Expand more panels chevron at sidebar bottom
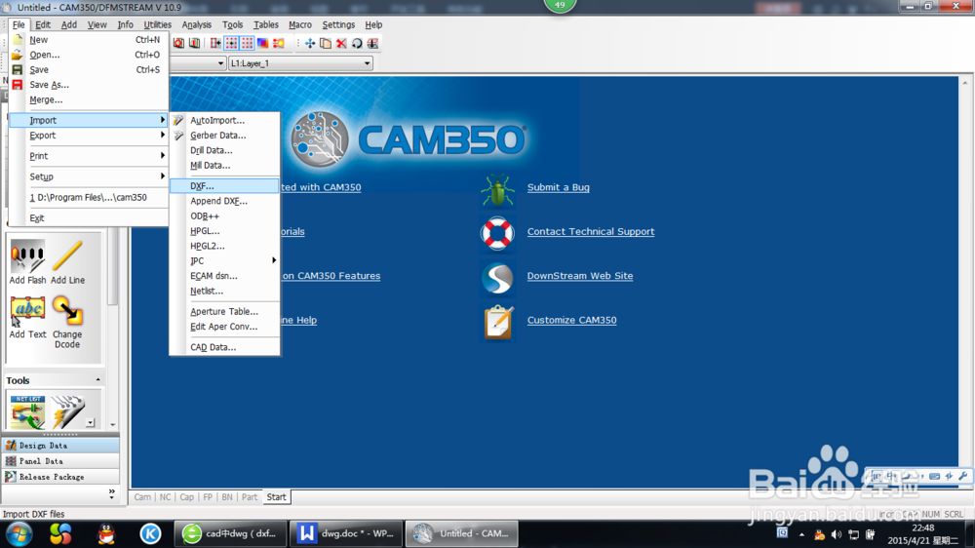Viewport: 975px width, 548px height. (x=112, y=493)
